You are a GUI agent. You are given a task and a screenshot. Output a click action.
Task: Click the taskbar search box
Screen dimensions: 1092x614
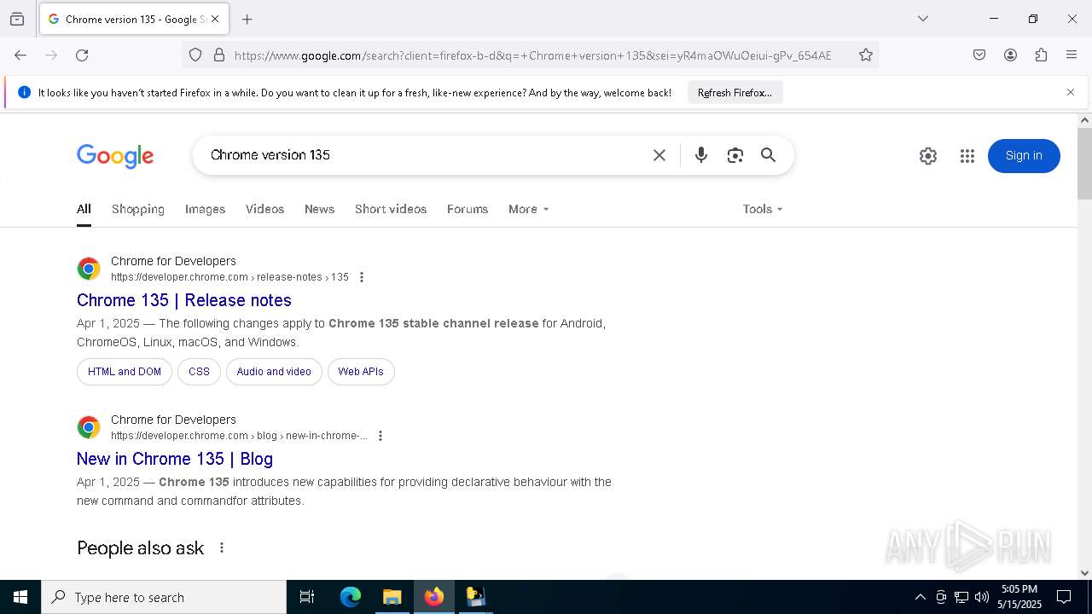[164, 597]
